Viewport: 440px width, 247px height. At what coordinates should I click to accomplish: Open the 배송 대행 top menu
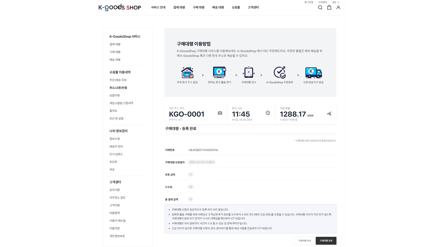218,8
